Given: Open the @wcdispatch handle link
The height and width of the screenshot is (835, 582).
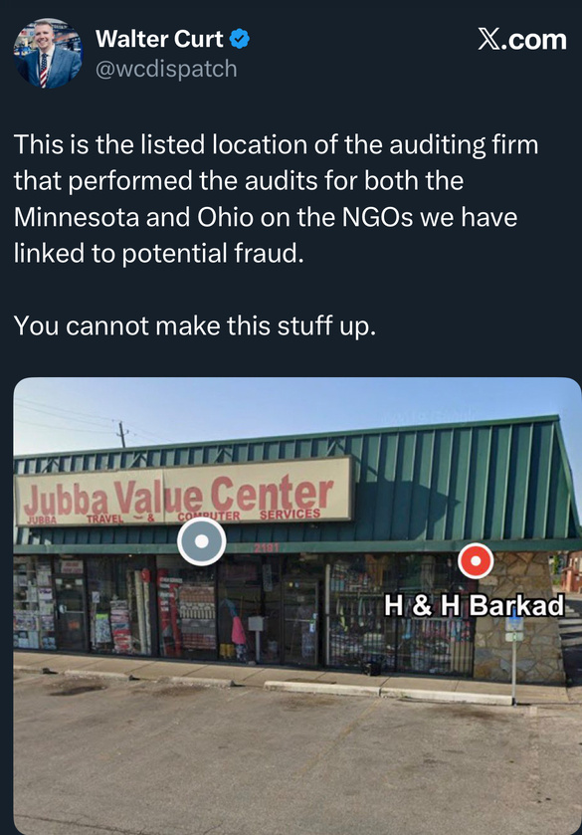Looking at the screenshot, I should coord(166,69).
